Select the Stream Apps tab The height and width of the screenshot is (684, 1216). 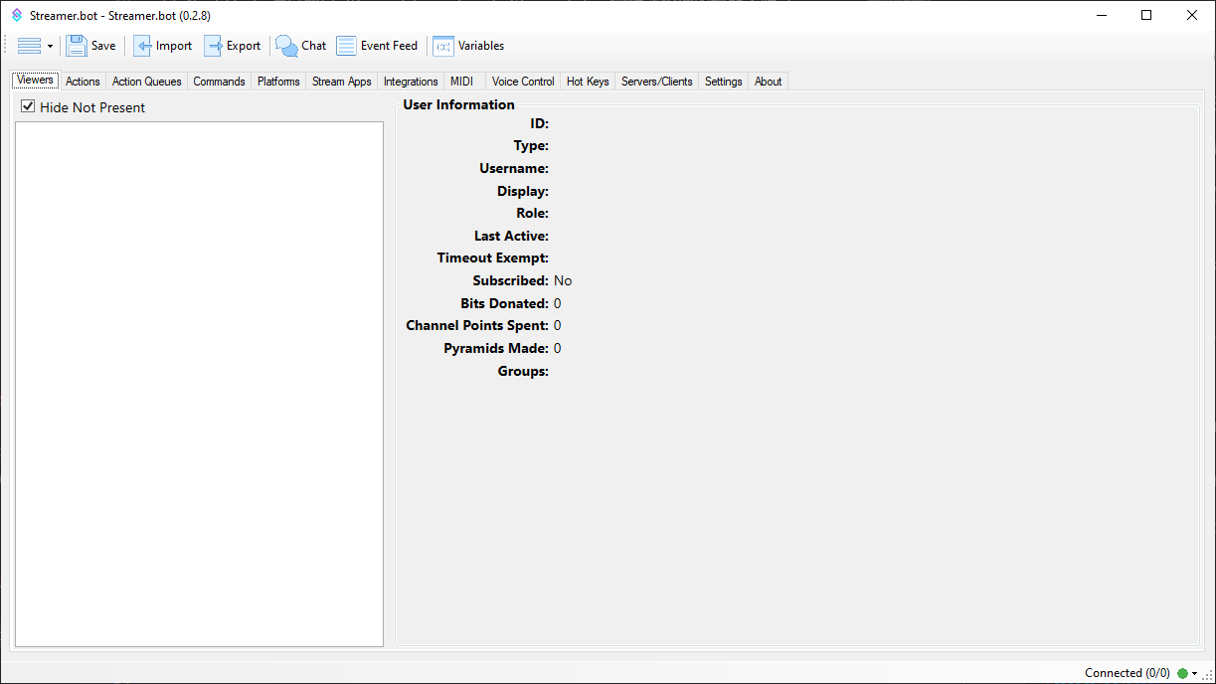pyautogui.click(x=341, y=82)
